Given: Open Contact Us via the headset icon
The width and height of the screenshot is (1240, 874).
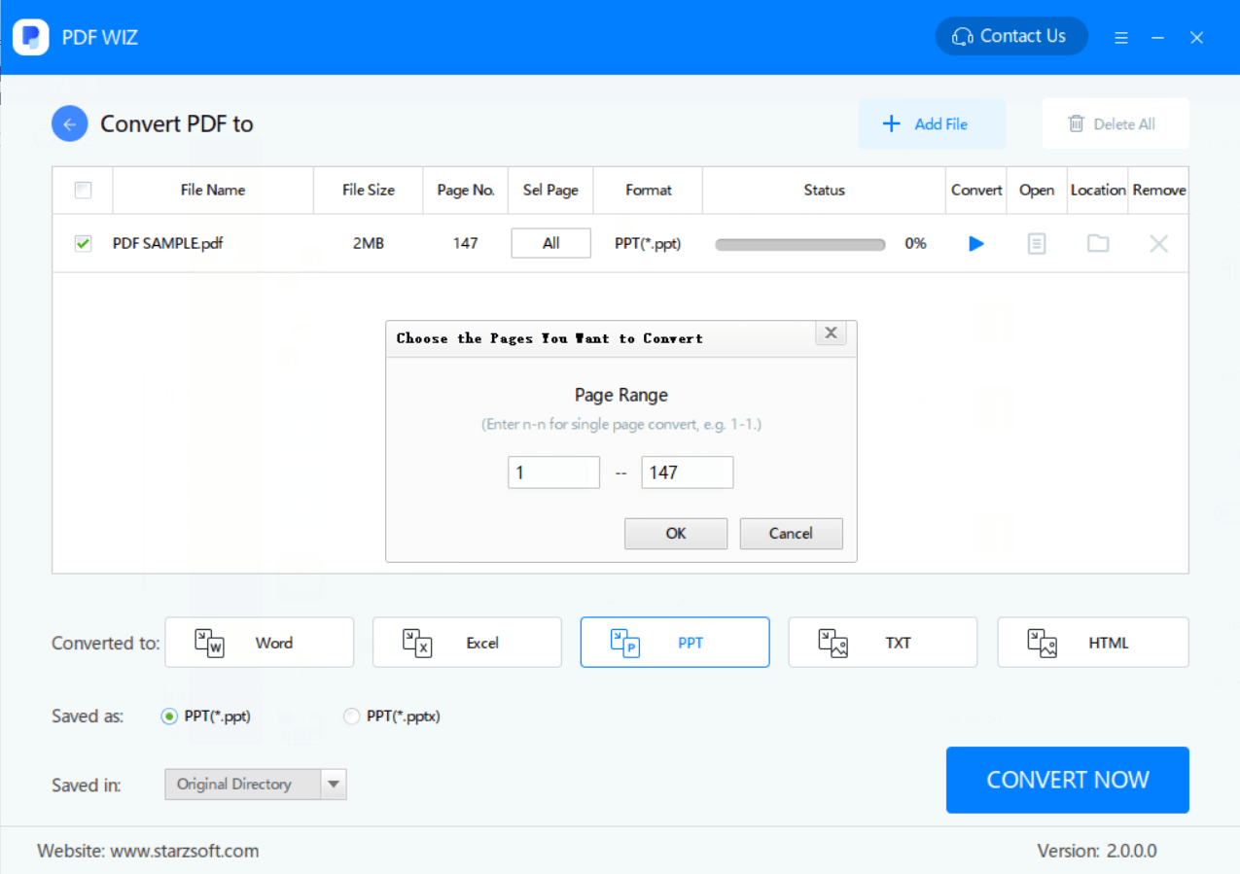Looking at the screenshot, I should point(962,36).
